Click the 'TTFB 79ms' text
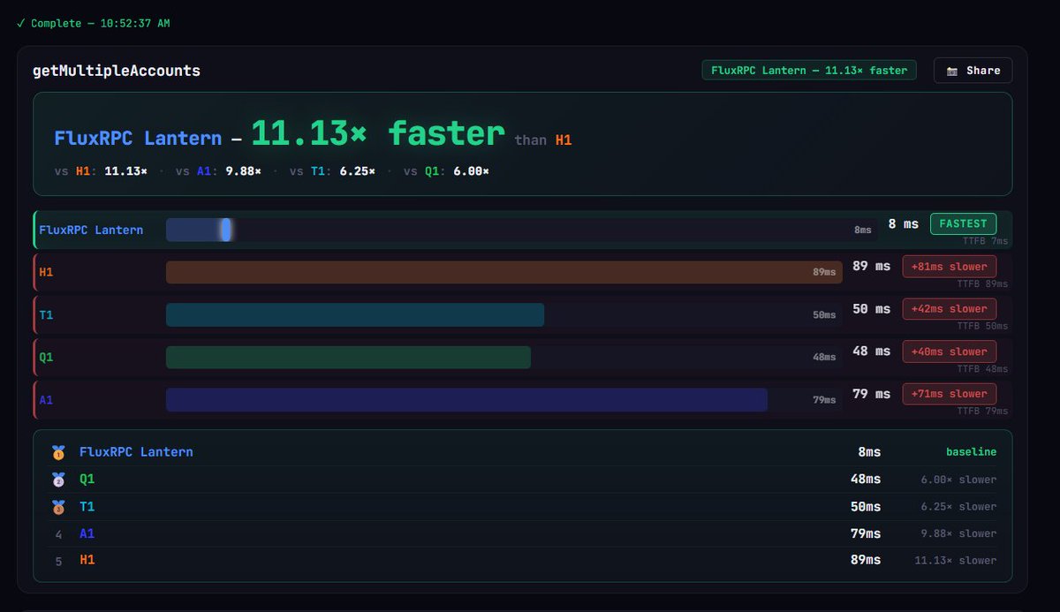Viewport: 1060px width, 612px height. tap(982, 411)
